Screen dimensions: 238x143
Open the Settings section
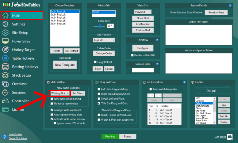18,24
